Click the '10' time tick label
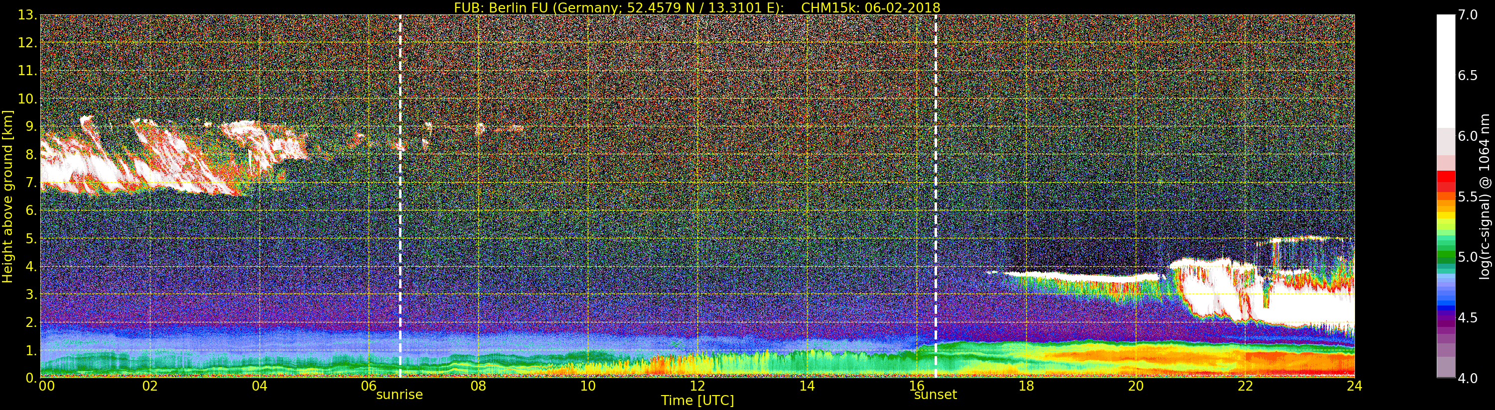 click(x=588, y=386)
